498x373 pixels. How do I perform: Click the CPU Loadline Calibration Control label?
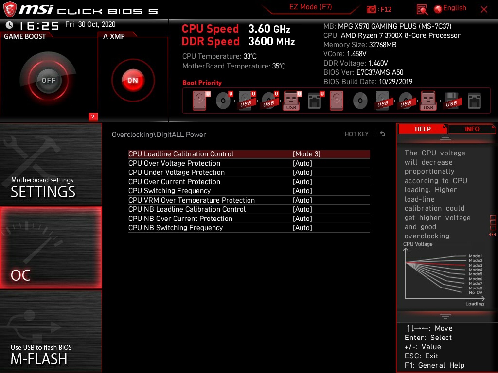181,154
